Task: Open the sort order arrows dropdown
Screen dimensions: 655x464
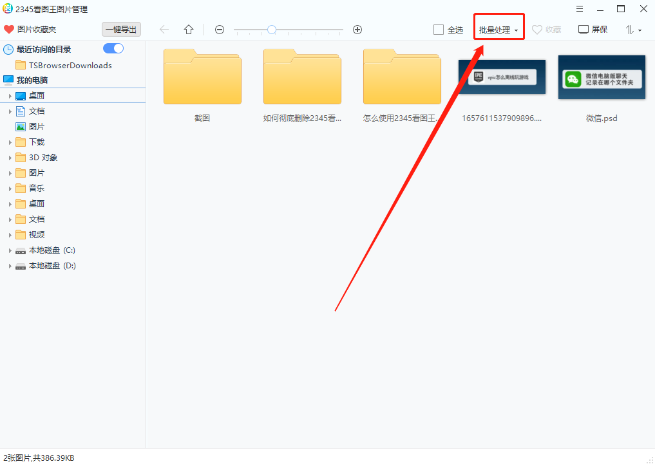Action: click(x=633, y=30)
